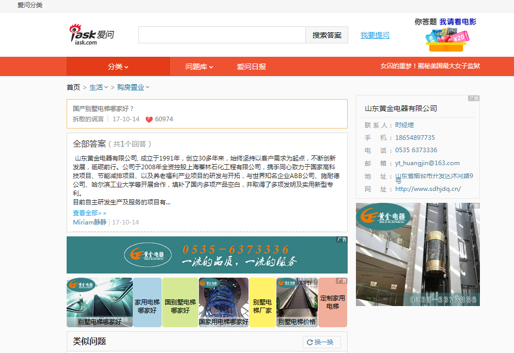Open the 别墅电梯哪家好 escalator thumbnail
Viewport: 514px width, 353px height.
[x=100, y=302]
